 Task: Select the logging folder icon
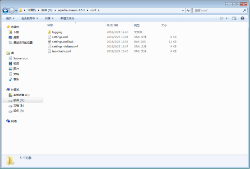49,32
